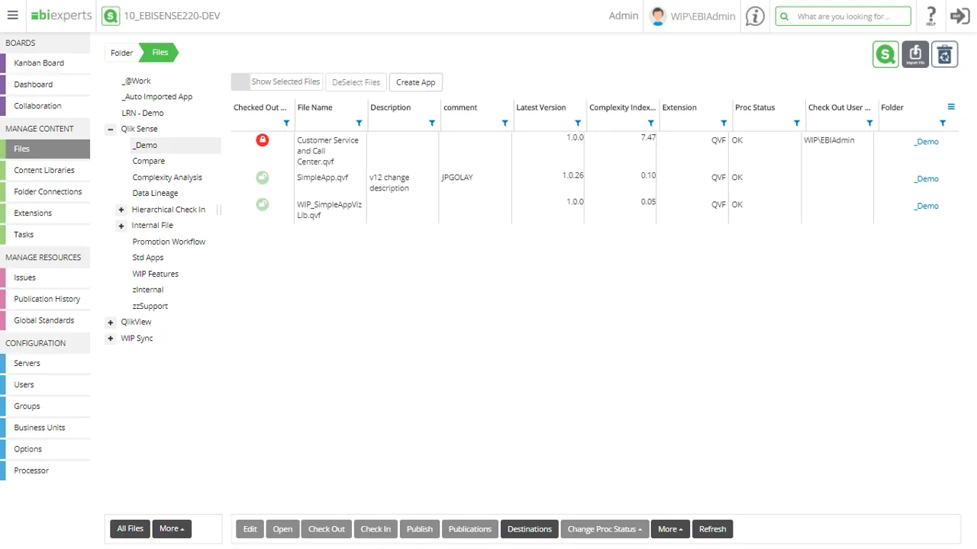Image resolution: width=977 pixels, height=549 pixels.
Task: Collapse the Qlik Sense tree node
Action: pos(111,130)
